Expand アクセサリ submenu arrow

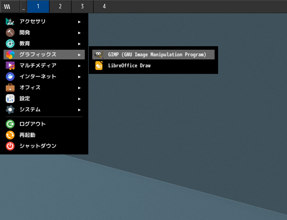coord(79,22)
